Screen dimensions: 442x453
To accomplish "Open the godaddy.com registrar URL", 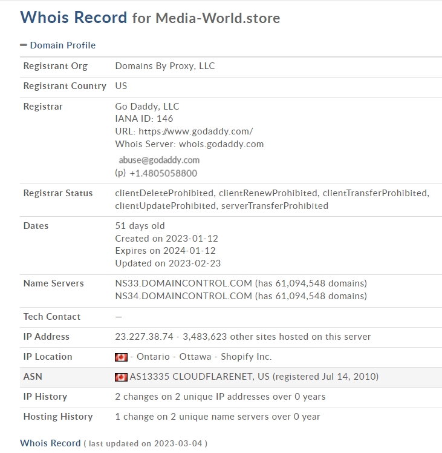I will 196,131.
